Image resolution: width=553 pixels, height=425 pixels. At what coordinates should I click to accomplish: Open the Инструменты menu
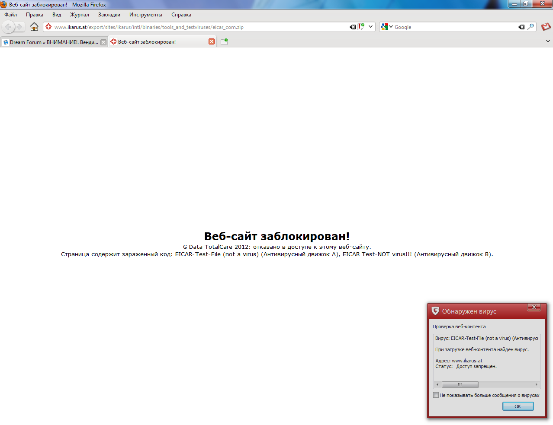(146, 15)
